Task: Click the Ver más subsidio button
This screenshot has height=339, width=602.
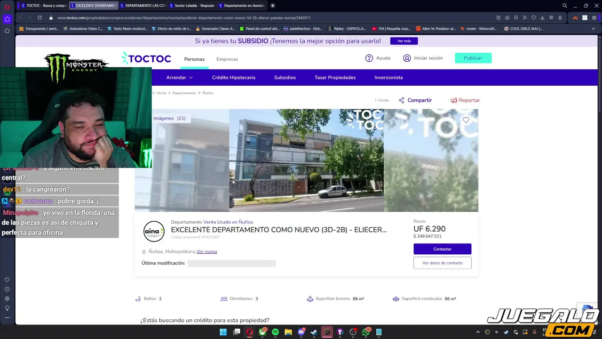Action: tap(404, 41)
